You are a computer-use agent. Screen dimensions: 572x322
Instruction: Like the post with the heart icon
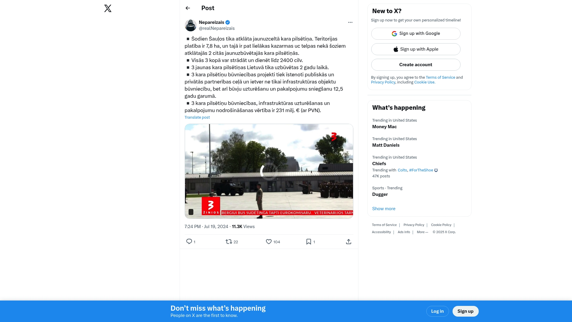269,241
